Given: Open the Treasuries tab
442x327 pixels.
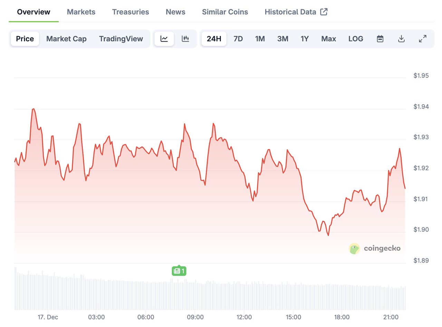Looking at the screenshot, I should [x=131, y=12].
